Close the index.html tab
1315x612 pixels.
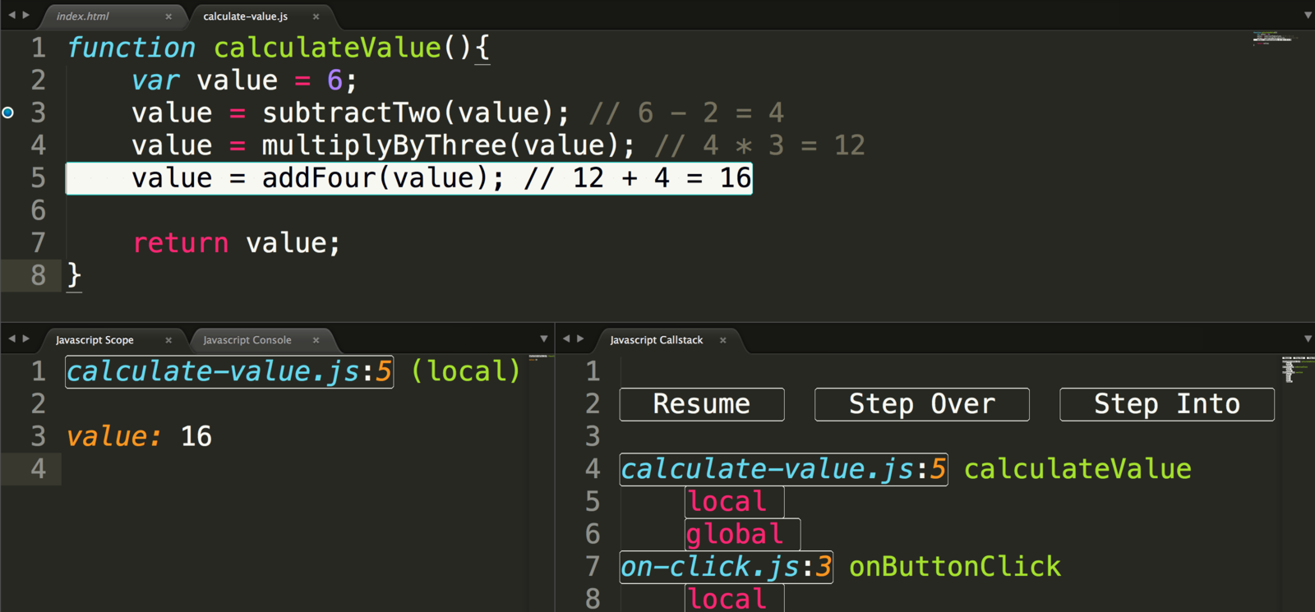(x=168, y=16)
